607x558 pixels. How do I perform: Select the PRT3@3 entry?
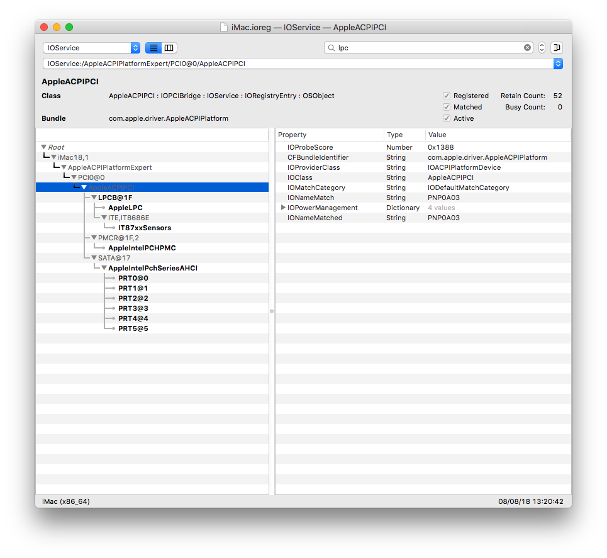click(x=133, y=308)
